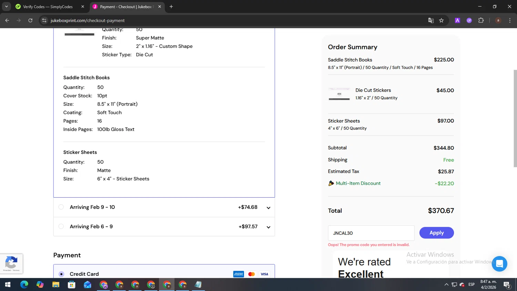
Task: Bookmark this page with the star
Action: (x=442, y=20)
